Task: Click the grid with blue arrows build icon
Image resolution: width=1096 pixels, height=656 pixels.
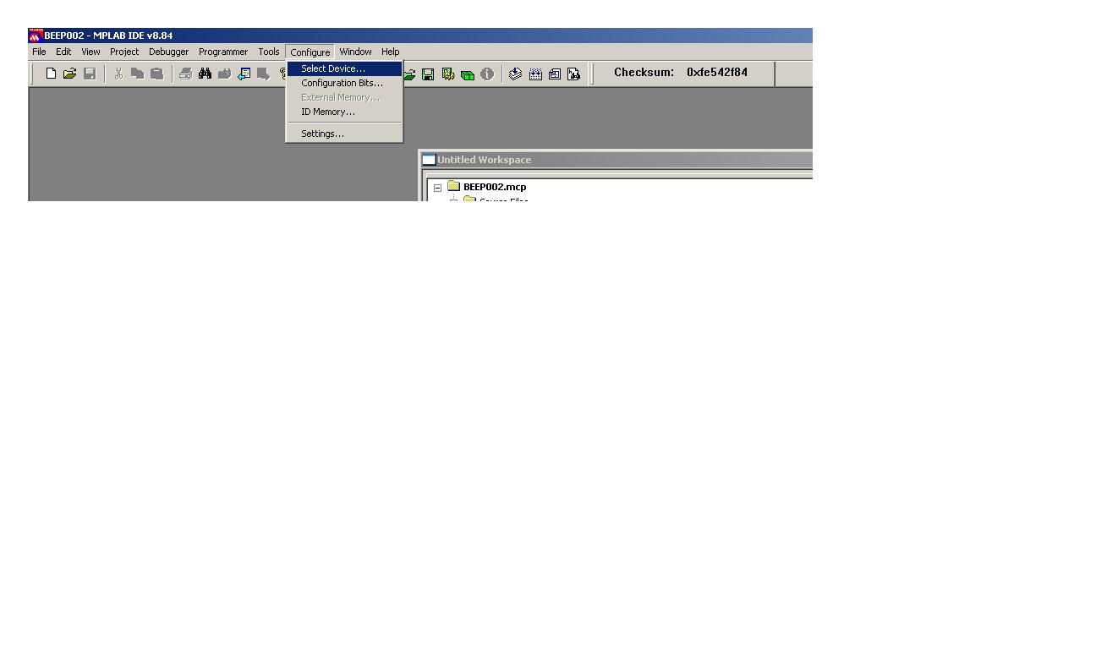Action: (x=535, y=74)
